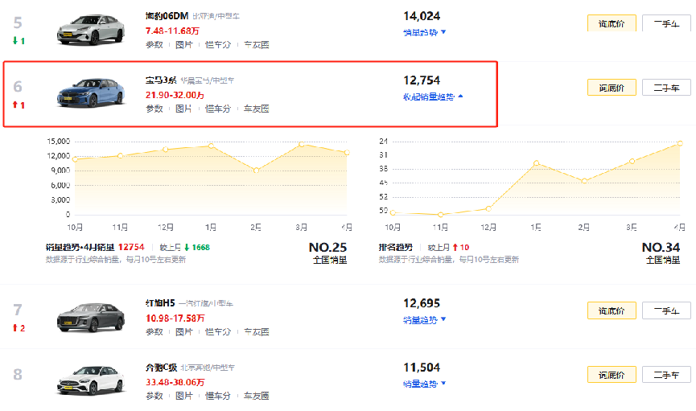Click price range 10.98-17.58万
Image resolution: width=696 pixels, height=411 pixels.
coord(175,319)
